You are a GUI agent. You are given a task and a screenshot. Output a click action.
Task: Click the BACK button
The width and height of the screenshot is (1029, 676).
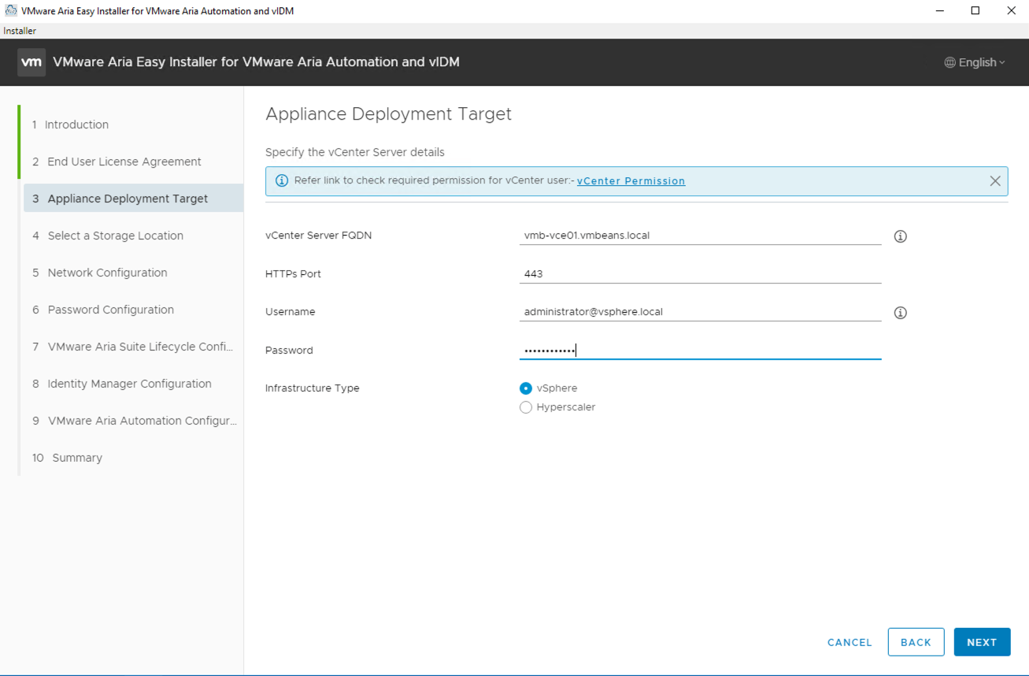click(x=916, y=642)
